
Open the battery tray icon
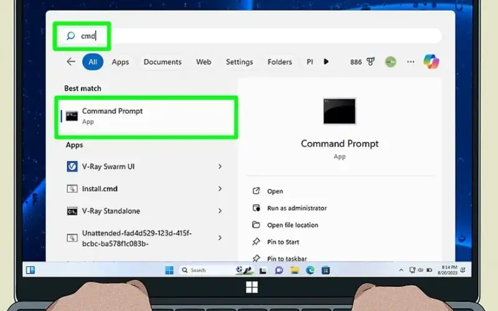(x=429, y=270)
